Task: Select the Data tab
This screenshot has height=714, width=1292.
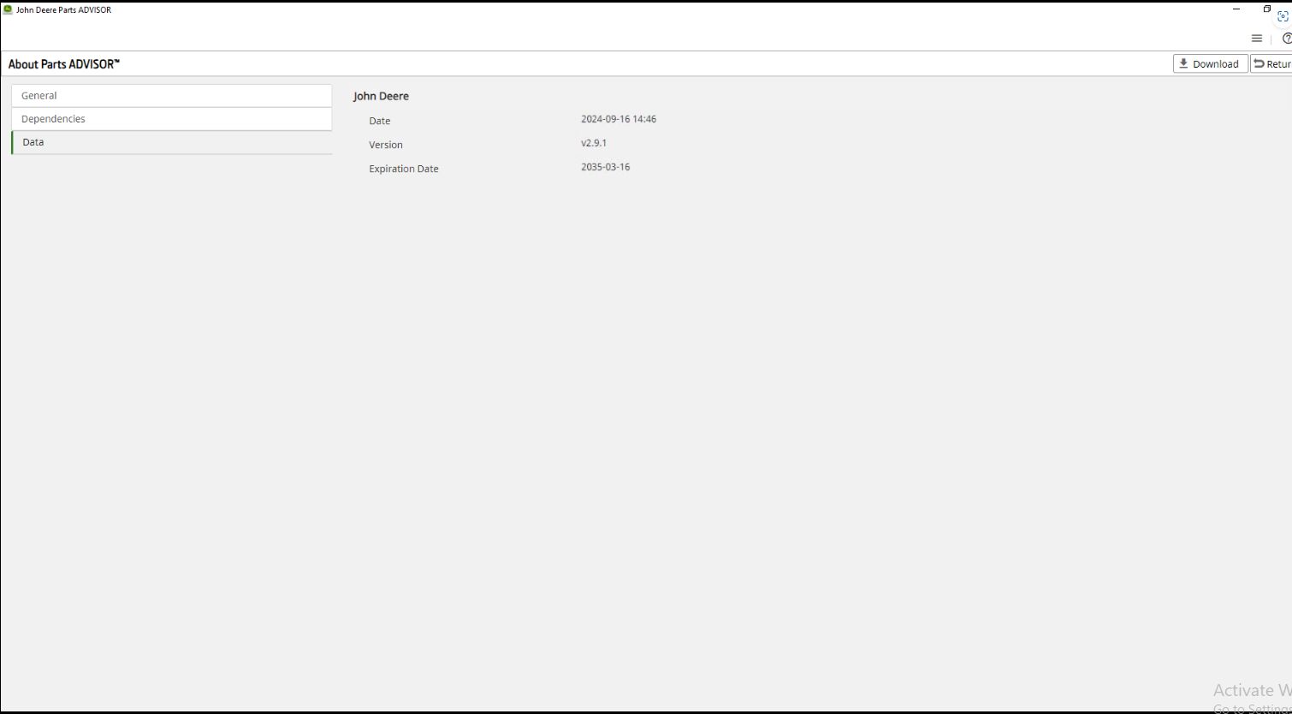Action: [x=171, y=142]
